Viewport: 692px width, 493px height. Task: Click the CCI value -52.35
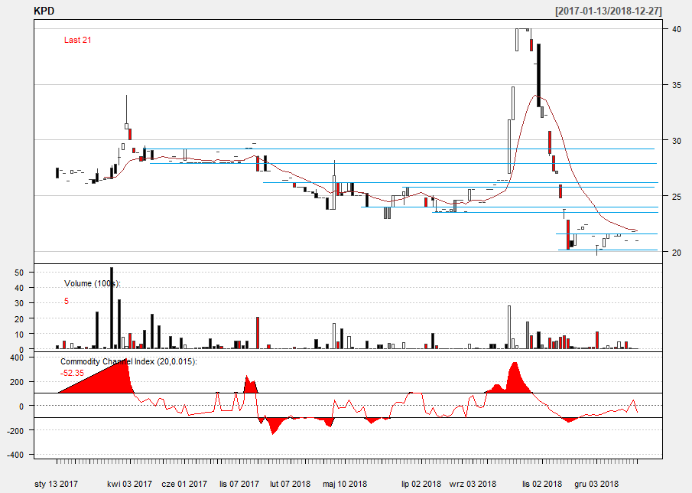[x=72, y=373]
